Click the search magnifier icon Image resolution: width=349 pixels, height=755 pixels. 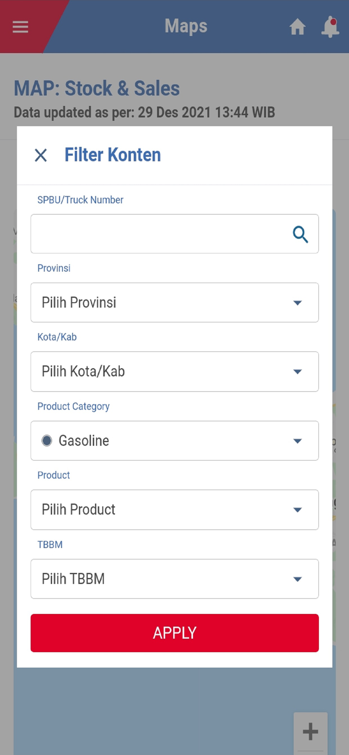(x=300, y=234)
